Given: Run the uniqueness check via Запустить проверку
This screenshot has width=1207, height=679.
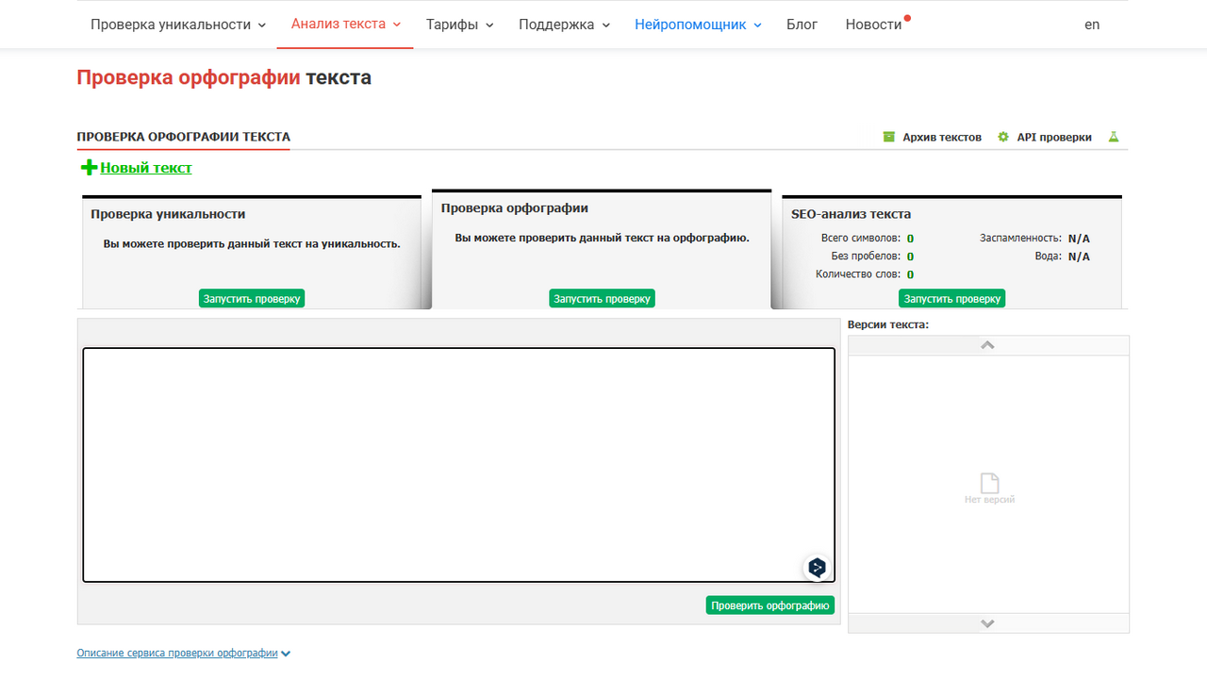Looking at the screenshot, I should (x=252, y=299).
